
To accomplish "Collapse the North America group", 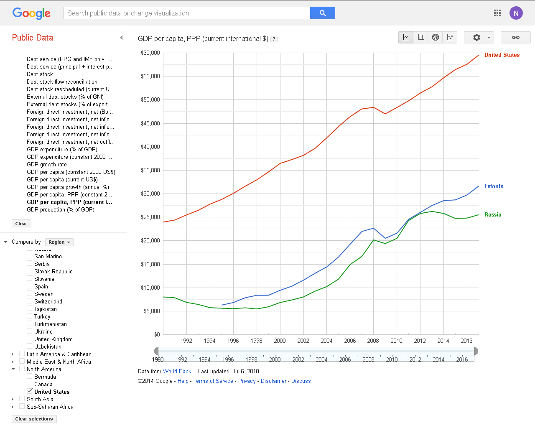I will [13, 369].
